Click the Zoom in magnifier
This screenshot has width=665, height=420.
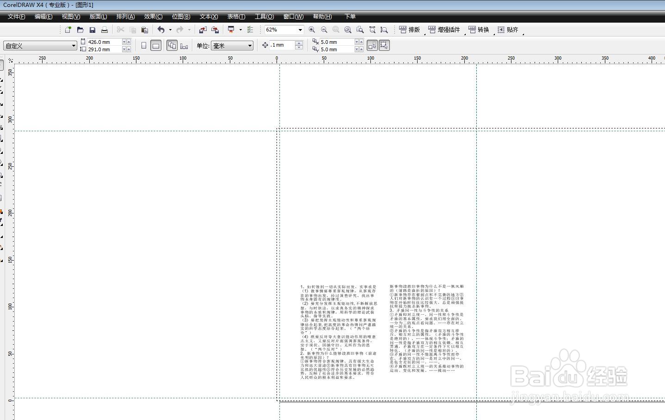point(312,30)
